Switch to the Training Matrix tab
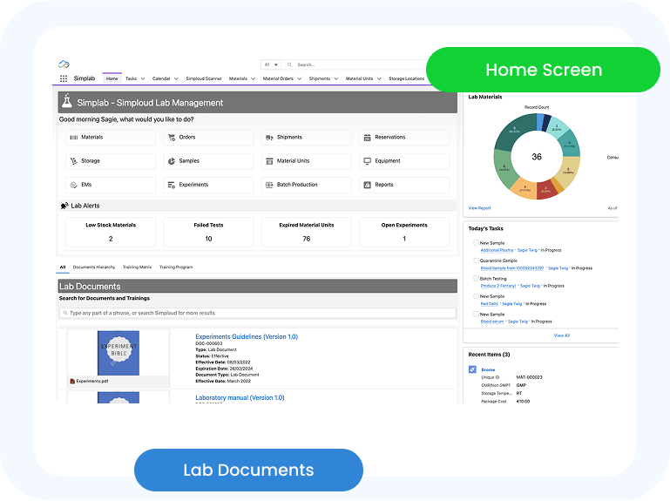 click(137, 267)
